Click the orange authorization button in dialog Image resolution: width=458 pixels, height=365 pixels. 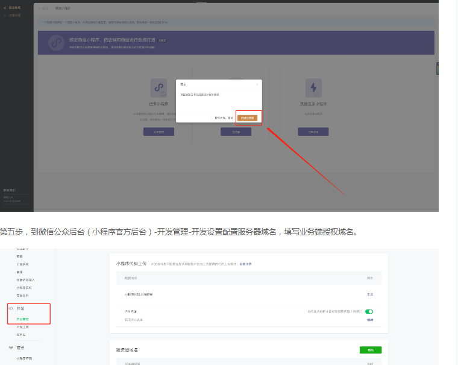coord(247,118)
